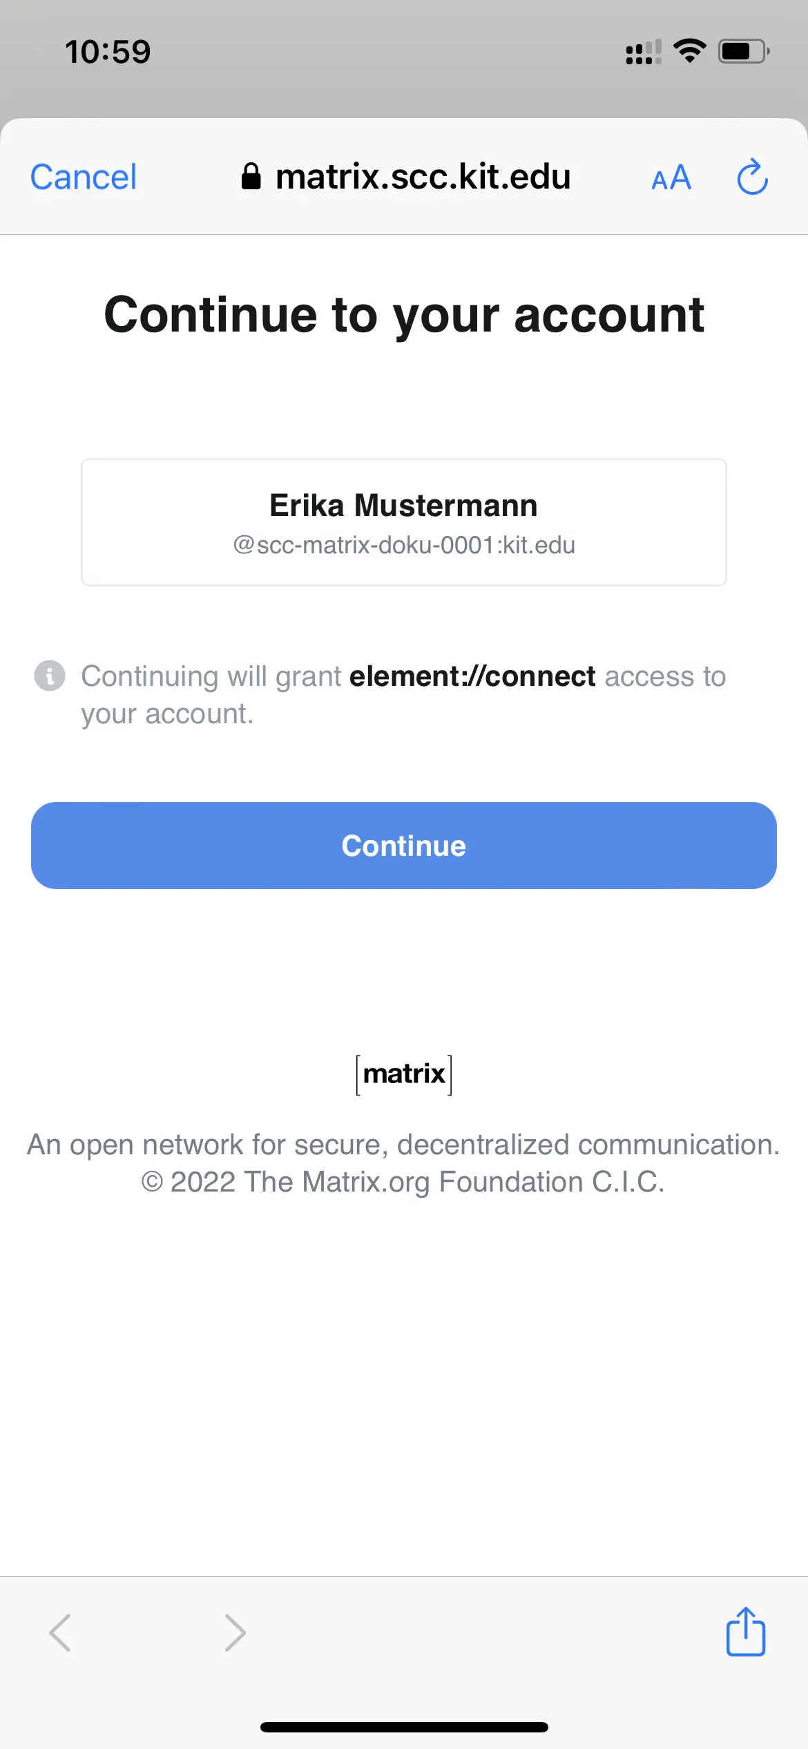Open the AA text size menu
The height and width of the screenshot is (1749, 808).
[x=671, y=178]
